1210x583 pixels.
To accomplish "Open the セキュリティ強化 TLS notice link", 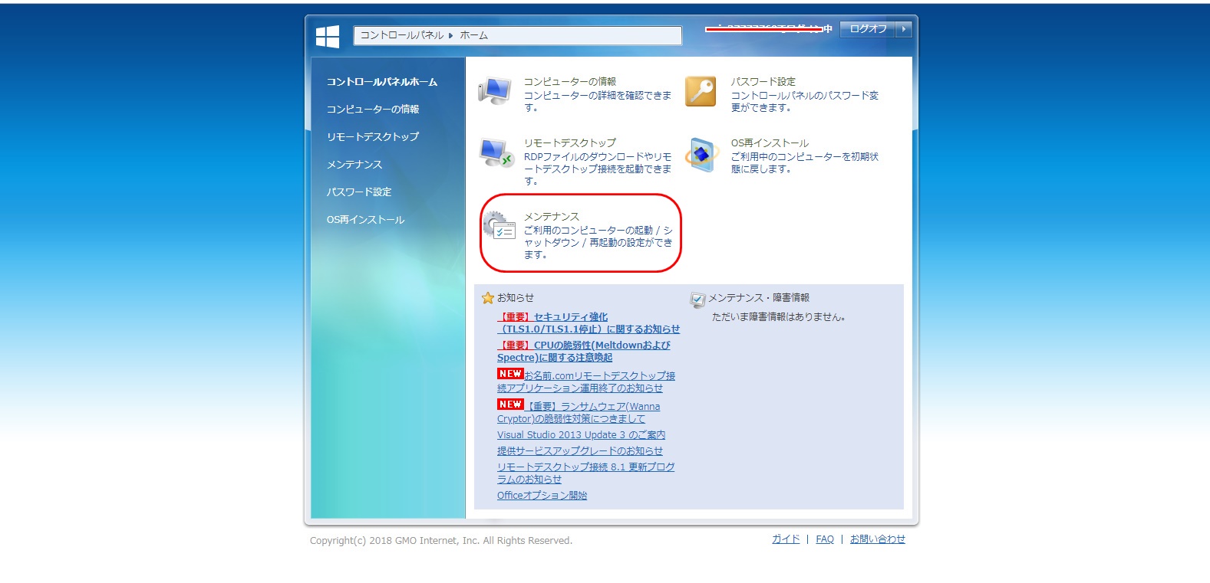I will pos(589,323).
